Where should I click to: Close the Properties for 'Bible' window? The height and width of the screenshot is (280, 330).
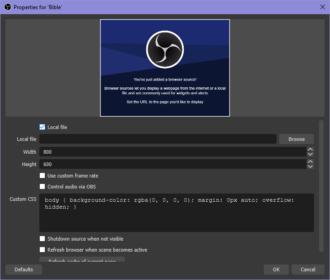(x=322, y=7)
